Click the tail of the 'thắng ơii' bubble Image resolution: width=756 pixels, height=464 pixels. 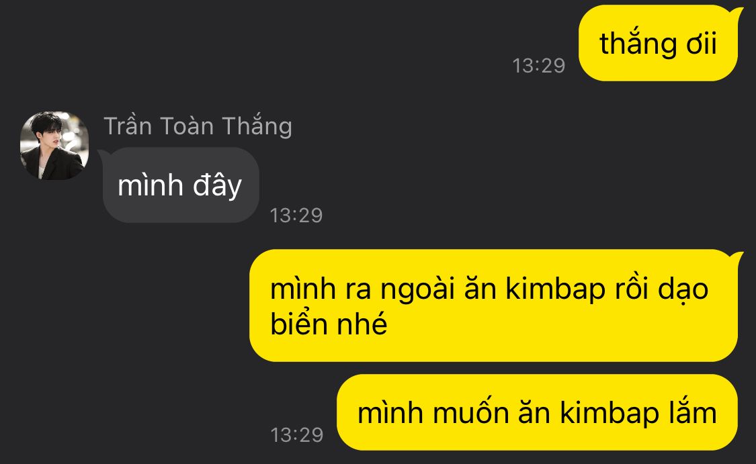tap(736, 12)
